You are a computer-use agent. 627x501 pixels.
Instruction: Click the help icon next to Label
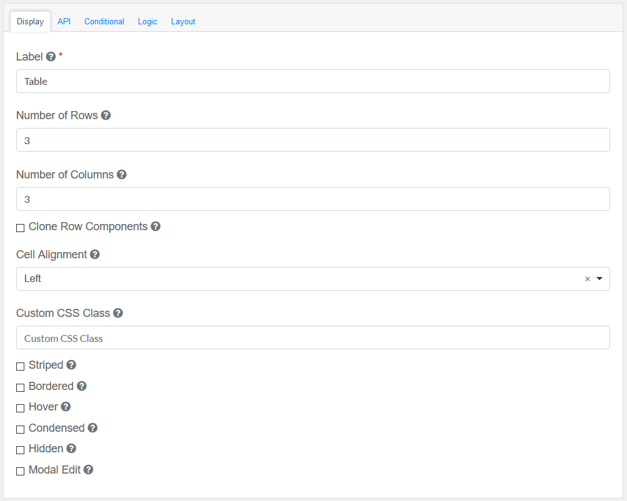tap(51, 57)
